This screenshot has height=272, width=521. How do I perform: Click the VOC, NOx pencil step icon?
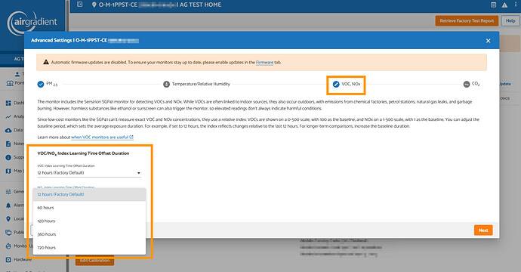(x=336, y=84)
